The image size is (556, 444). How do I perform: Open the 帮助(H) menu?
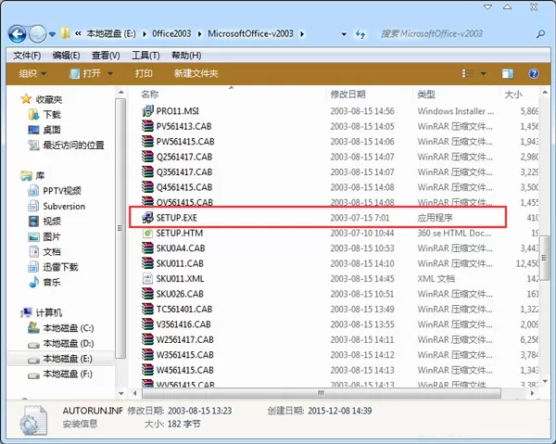coord(186,56)
